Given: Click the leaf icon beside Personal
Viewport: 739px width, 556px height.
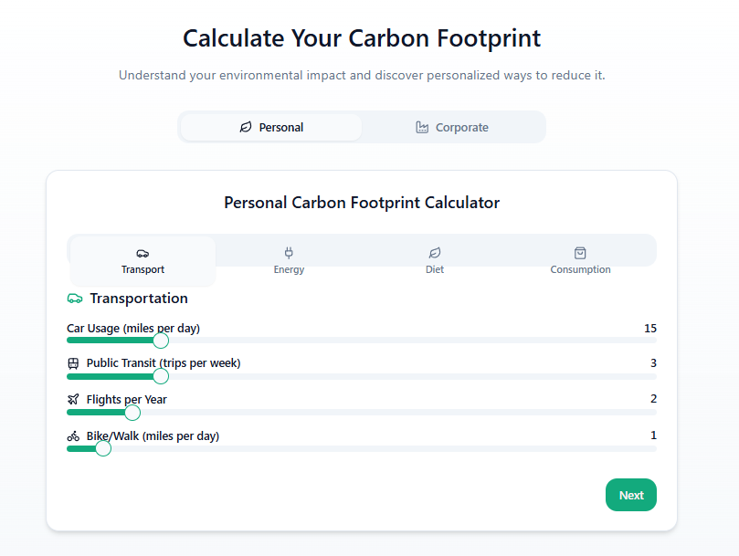Looking at the screenshot, I should pos(246,127).
